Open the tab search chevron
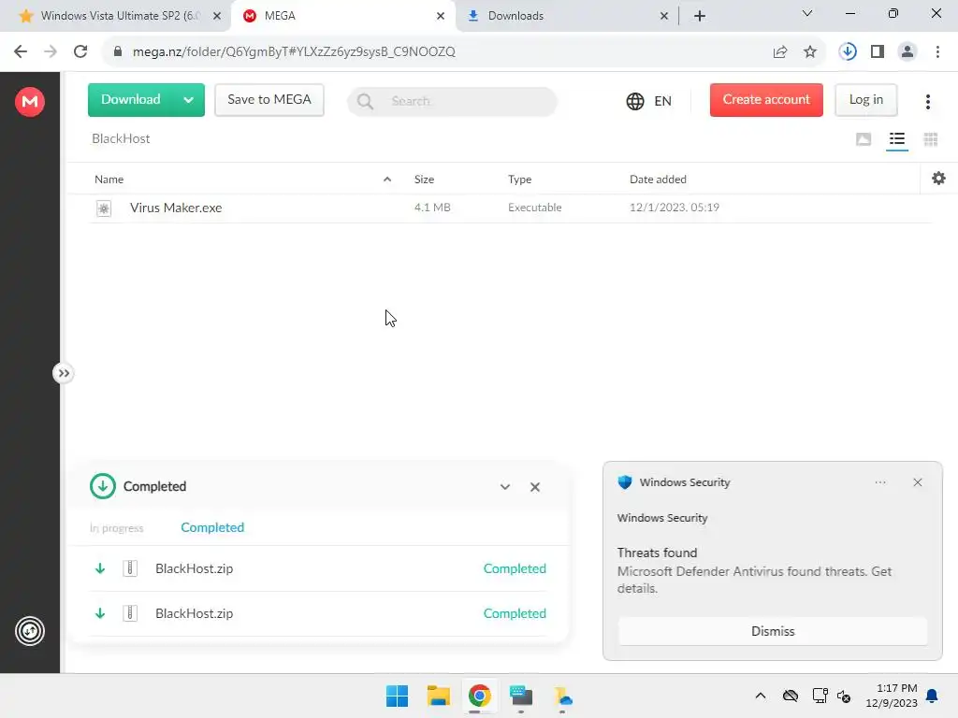Screen dimensions: 958x718 tap(807, 13)
